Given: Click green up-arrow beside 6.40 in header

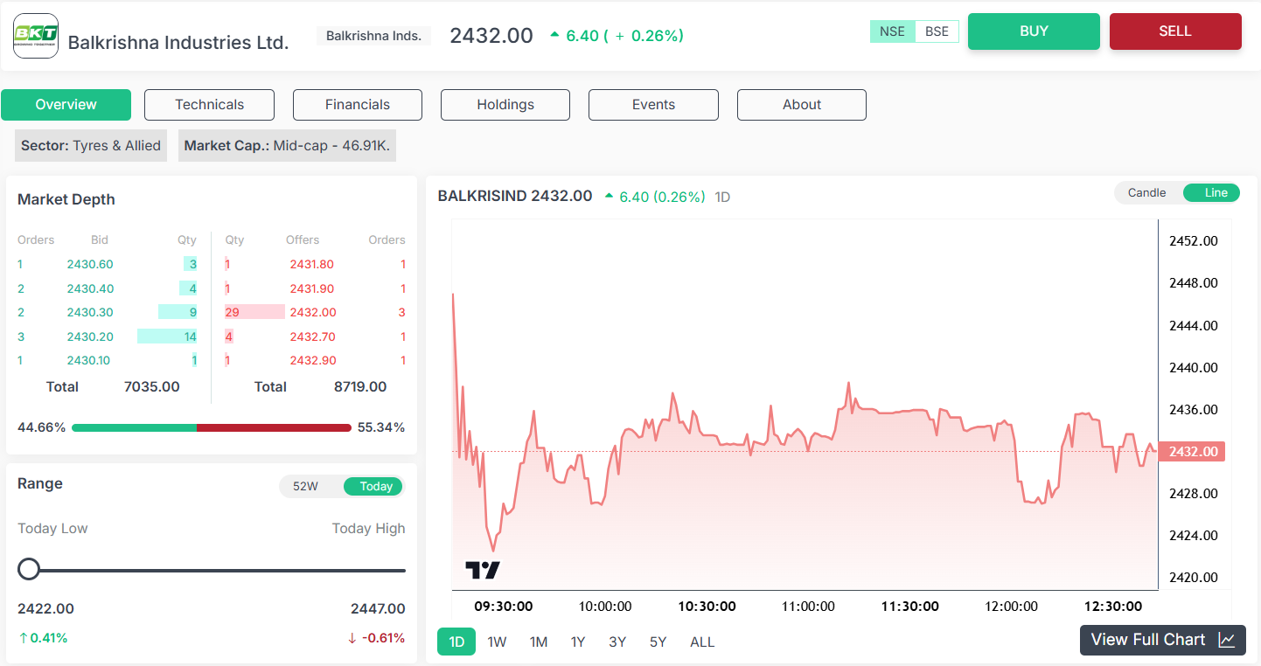Looking at the screenshot, I should click(x=554, y=35).
